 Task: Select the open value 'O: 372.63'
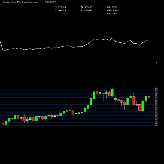[x=60, y=7]
